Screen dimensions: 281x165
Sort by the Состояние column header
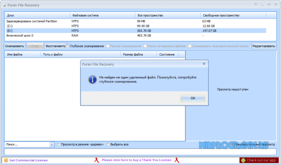pos(168,55)
